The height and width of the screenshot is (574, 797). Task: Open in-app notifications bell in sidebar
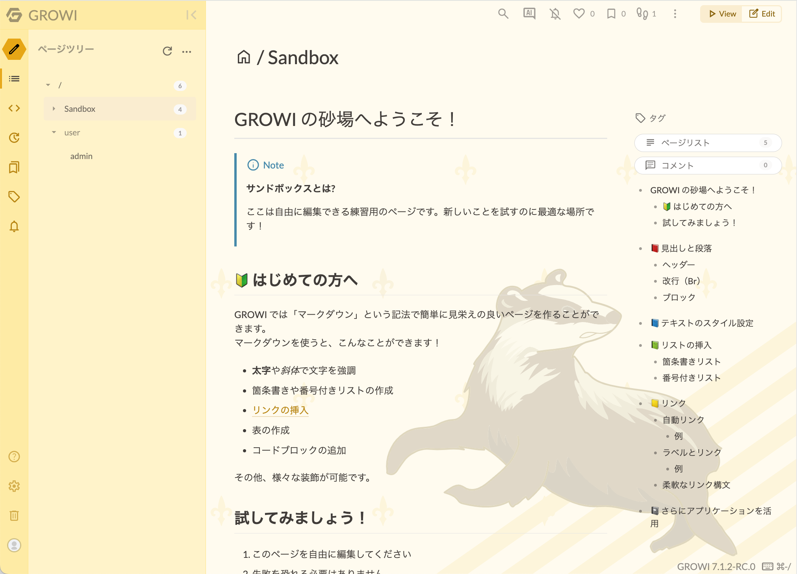coord(14,226)
